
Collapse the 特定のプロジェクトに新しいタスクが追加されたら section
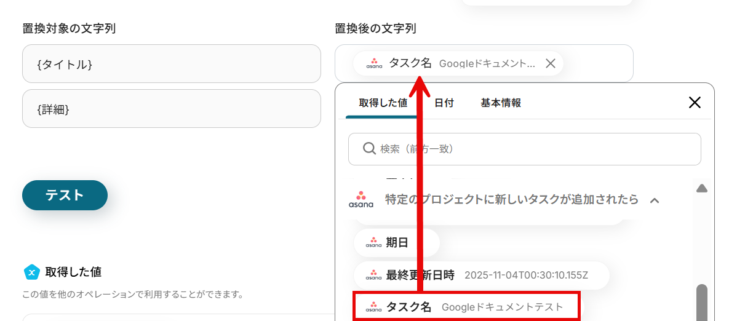pos(655,200)
